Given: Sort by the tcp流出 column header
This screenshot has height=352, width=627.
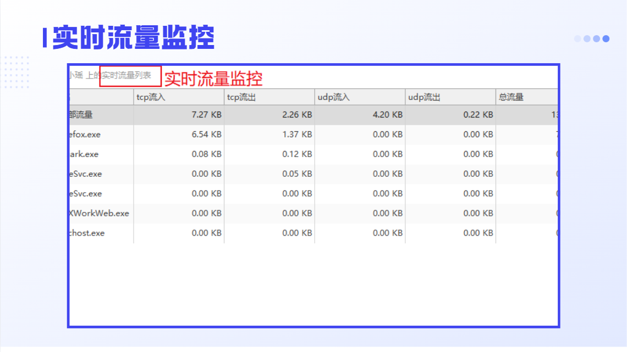Looking at the screenshot, I should [x=269, y=97].
